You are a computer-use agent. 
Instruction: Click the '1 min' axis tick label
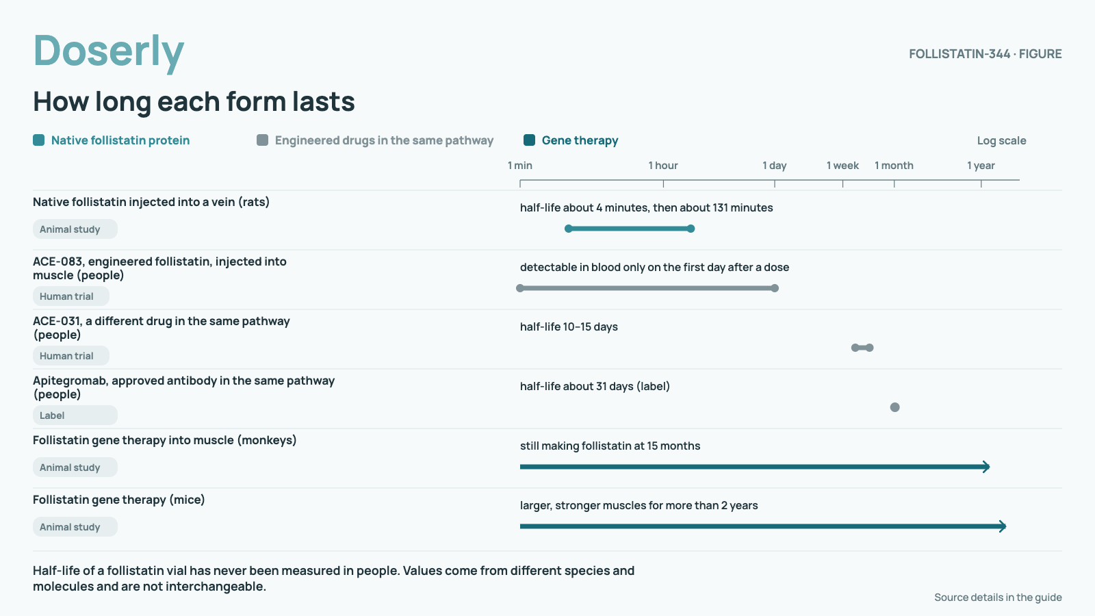[520, 166]
